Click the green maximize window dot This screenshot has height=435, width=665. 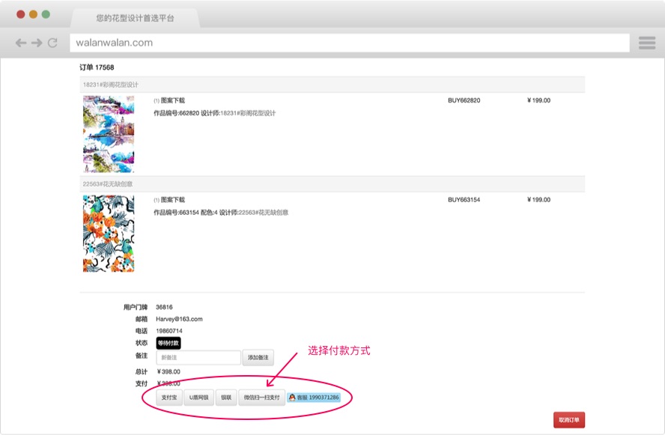tap(46, 14)
